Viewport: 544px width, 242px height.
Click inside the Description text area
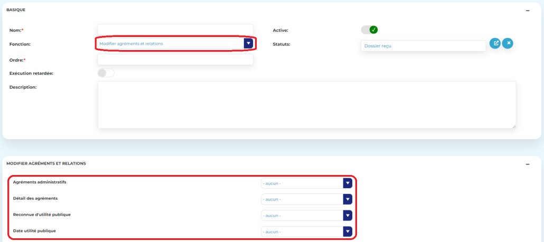pos(306,104)
